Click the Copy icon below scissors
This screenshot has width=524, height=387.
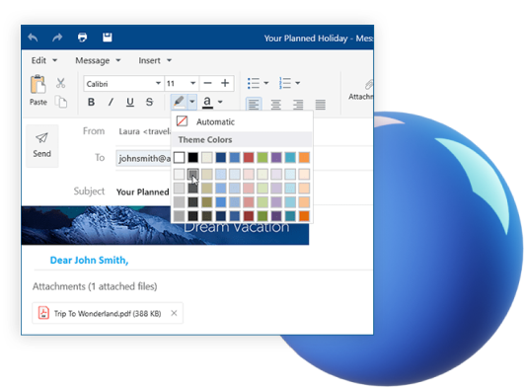pos(61,102)
